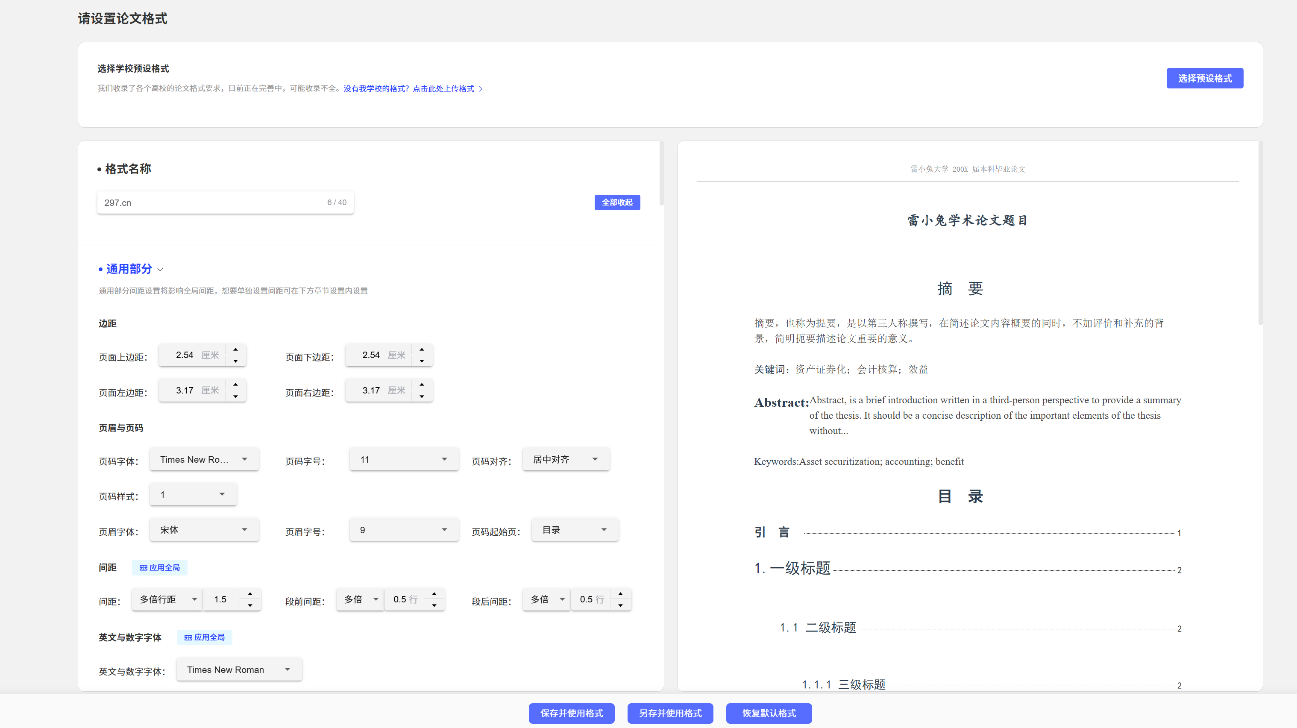Decrease the page bottom margin with down arrow
Image resolution: width=1297 pixels, height=728 pixels.
pos(421,361)
